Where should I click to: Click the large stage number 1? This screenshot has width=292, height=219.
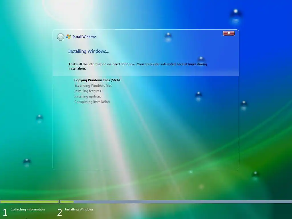click(x=5, y=212)
